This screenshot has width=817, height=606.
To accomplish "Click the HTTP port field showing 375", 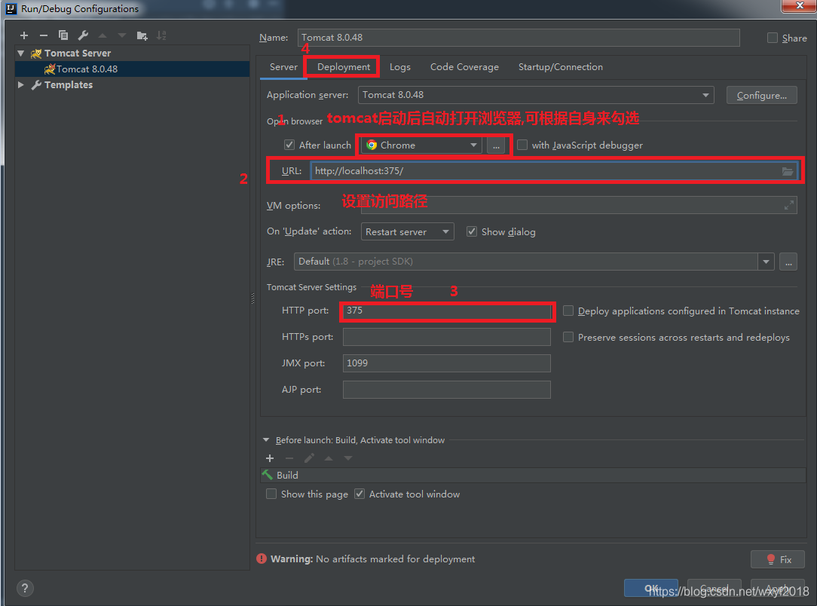I will coord(446,311).
